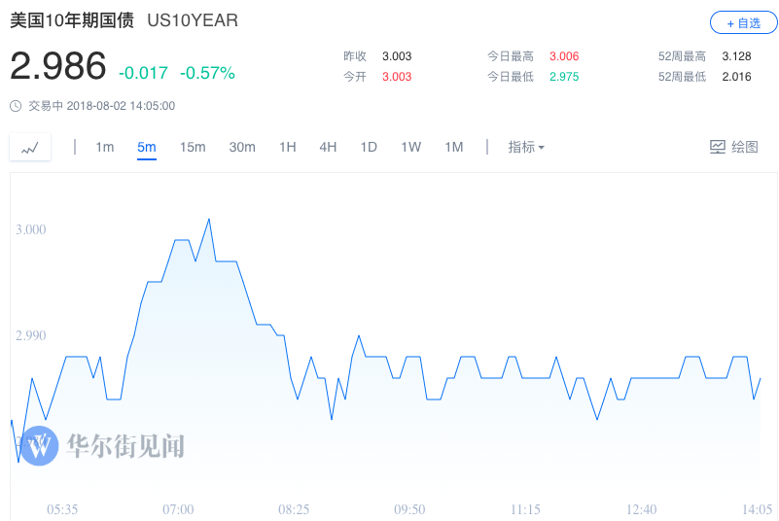
Task: Choose the 1H interval
Action: (x=288, y=147)
